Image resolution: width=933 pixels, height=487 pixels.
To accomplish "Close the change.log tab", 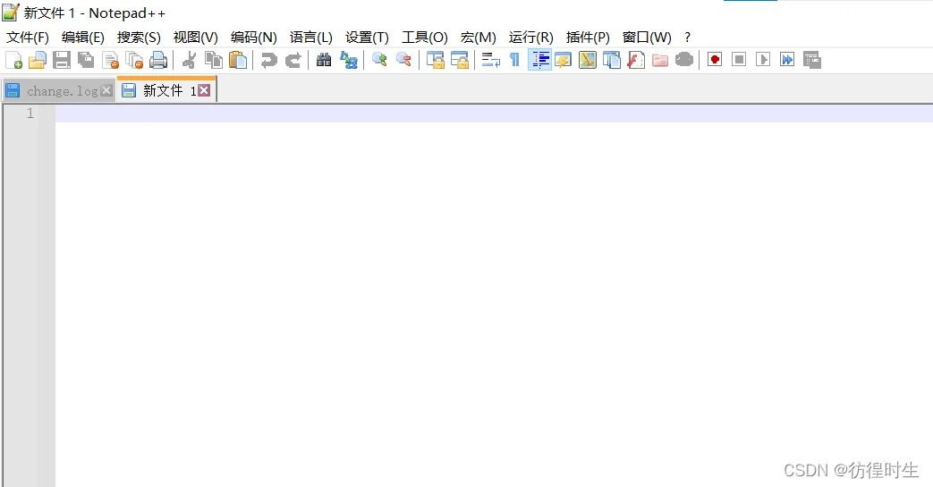I will (x=106, y=90).
